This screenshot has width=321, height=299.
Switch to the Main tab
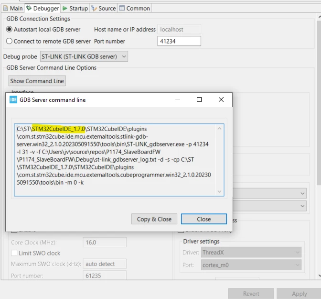coord(13,9)
